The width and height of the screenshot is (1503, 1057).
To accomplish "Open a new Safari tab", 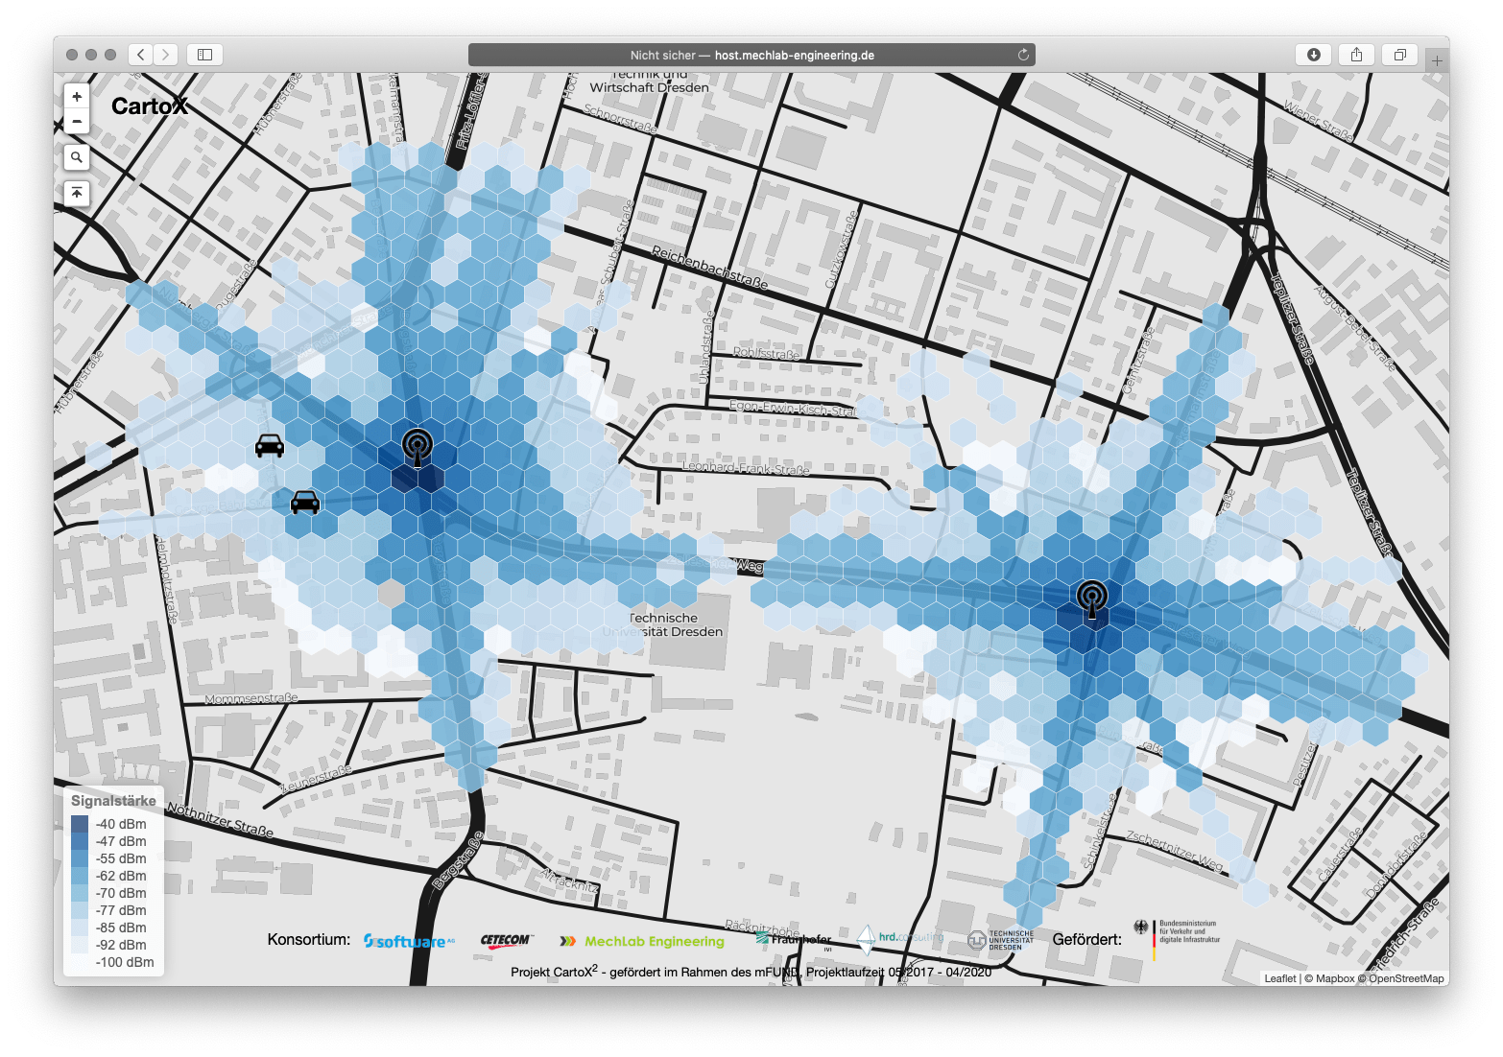I will point(1437,60).
